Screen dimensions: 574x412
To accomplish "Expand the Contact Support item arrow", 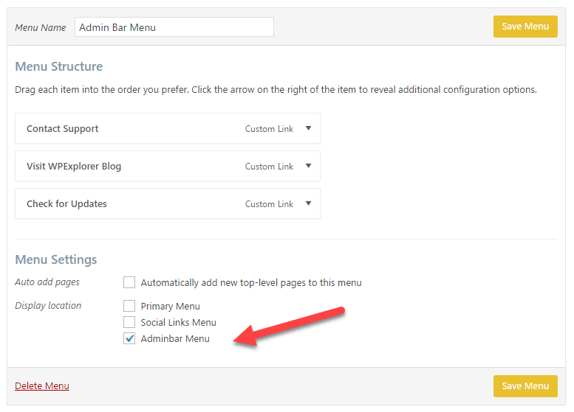I will (308, 128).
